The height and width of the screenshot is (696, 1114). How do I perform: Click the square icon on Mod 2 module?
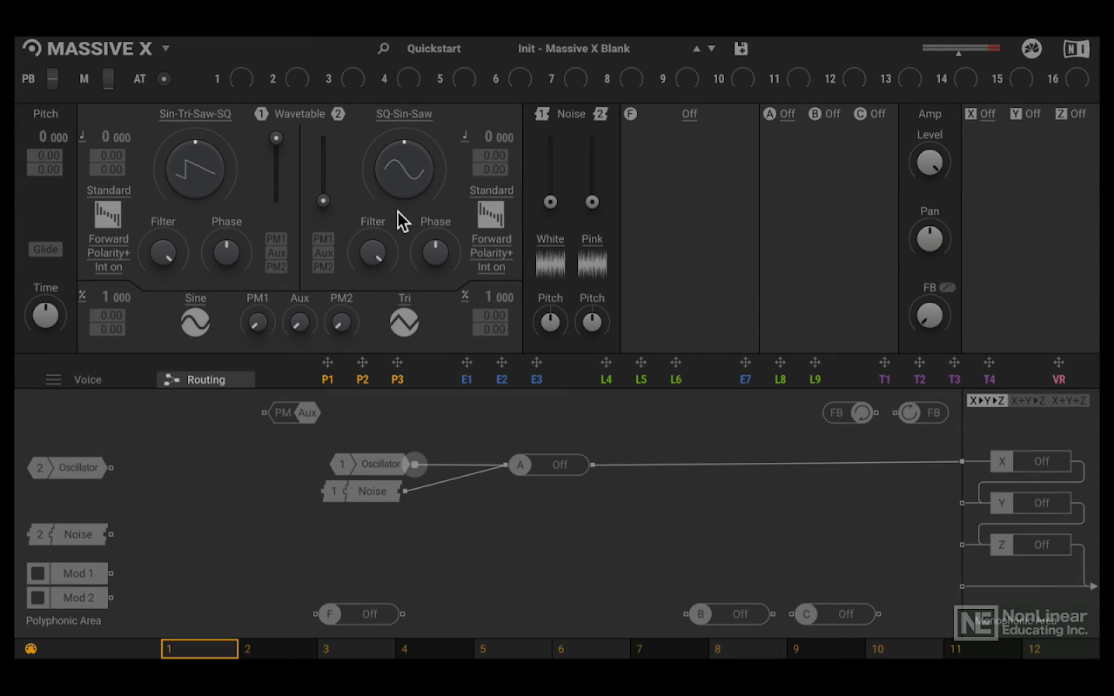point(37,598)
